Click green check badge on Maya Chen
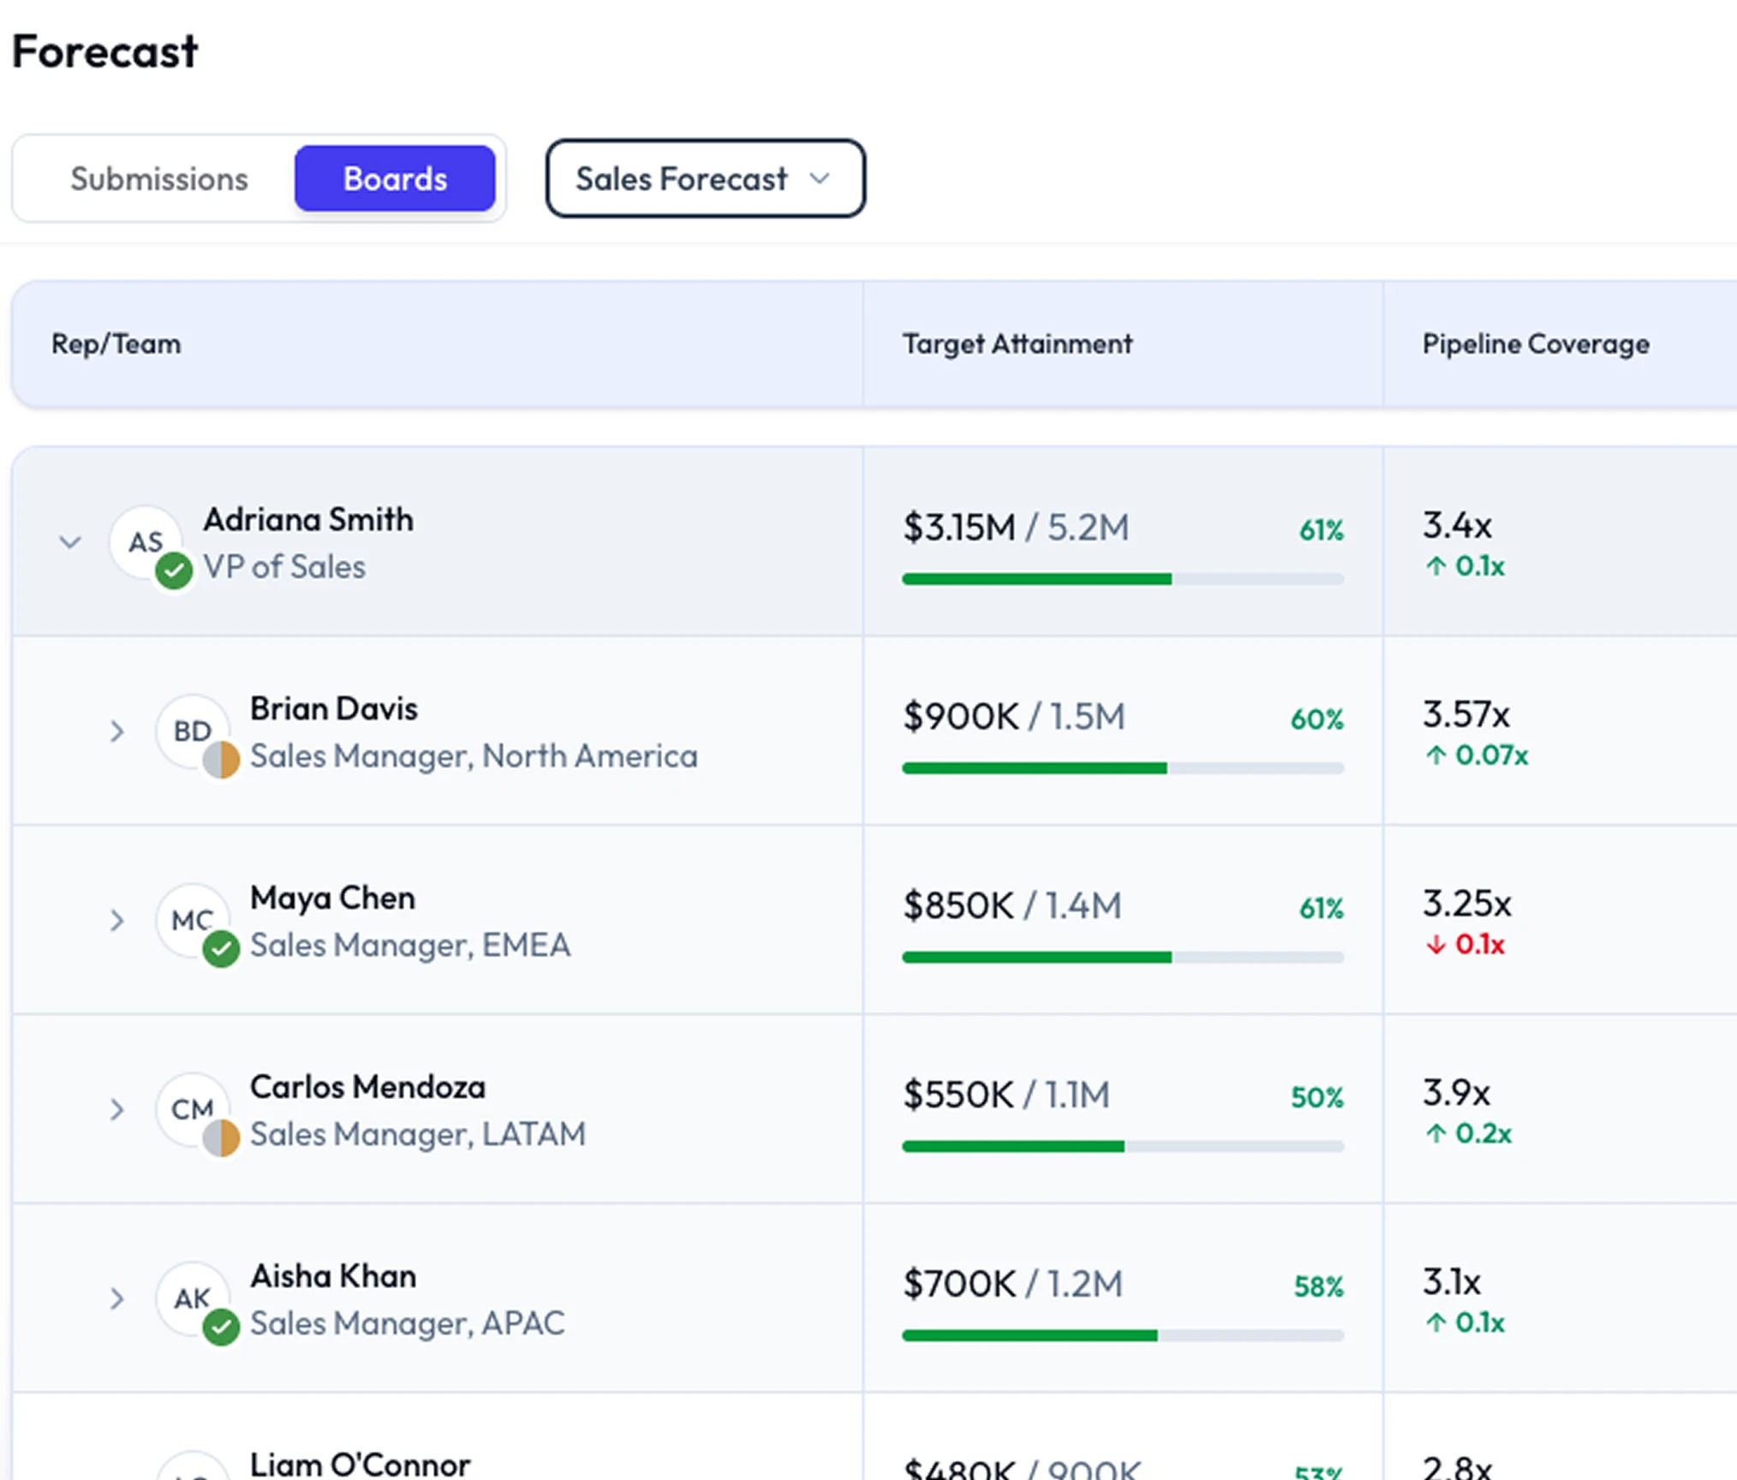 pyautogui.click(x=221, y=949)
